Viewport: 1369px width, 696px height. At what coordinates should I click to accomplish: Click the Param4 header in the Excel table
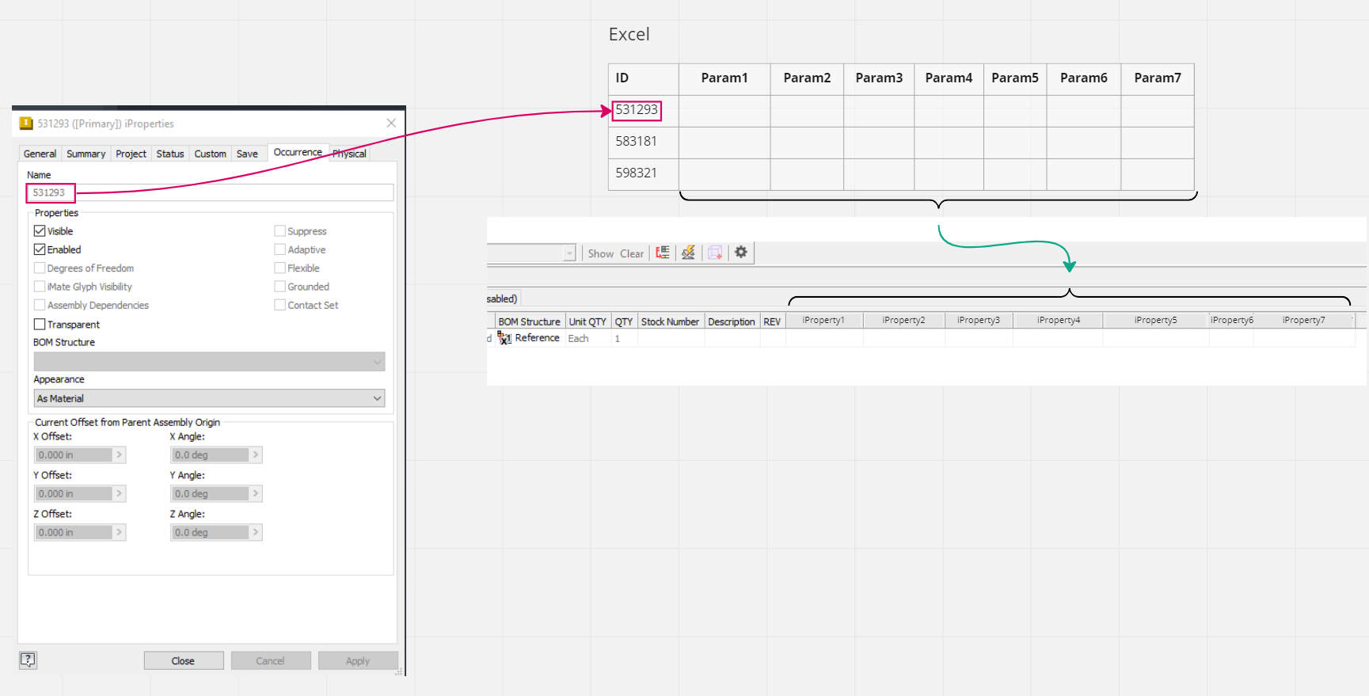[x=949, y=79]
